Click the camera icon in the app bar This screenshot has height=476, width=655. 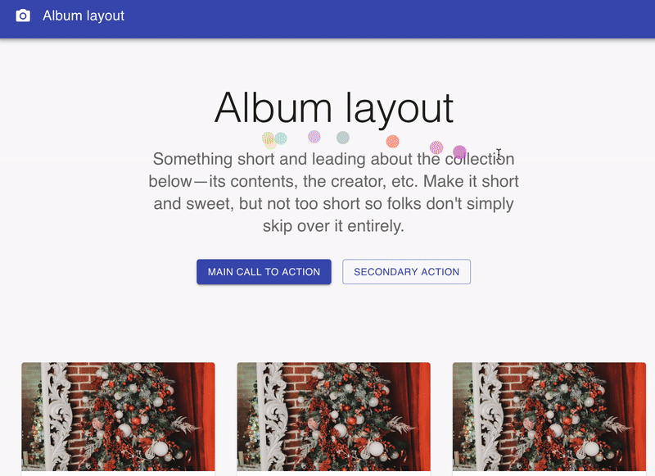point(23,16)
